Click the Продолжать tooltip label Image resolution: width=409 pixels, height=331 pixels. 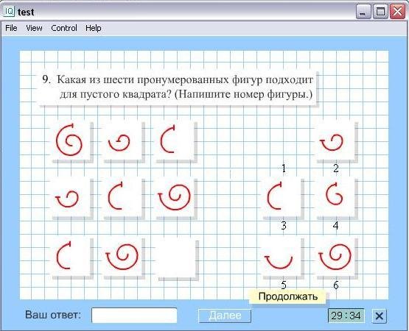click(288, 296)
